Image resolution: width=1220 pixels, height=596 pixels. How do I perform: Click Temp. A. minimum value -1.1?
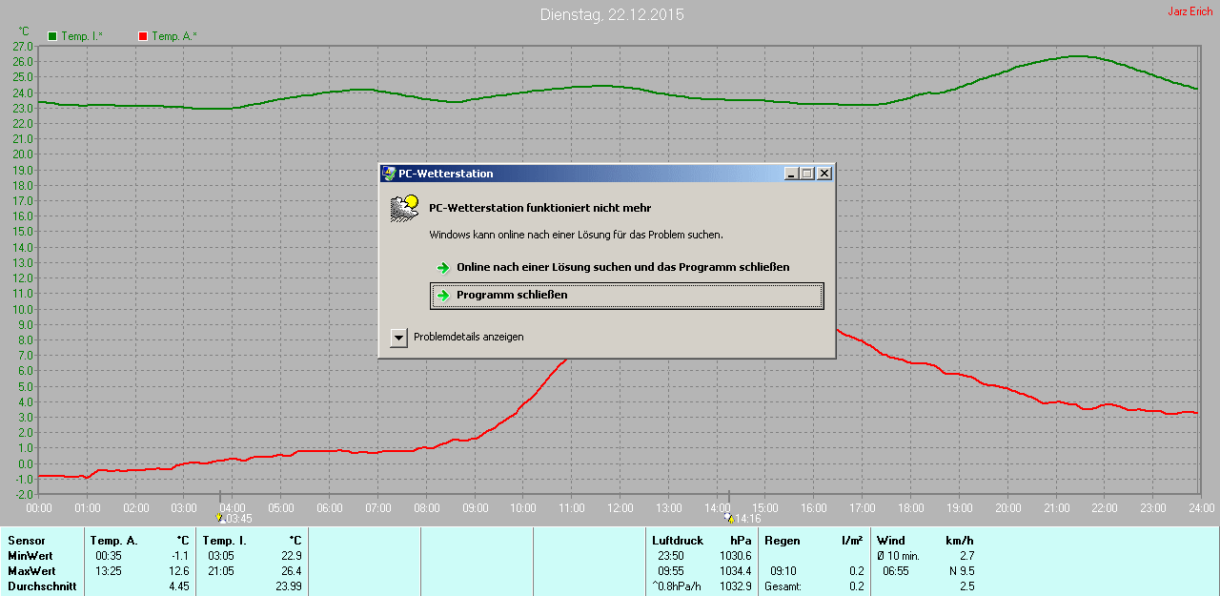[x=180, y=556]
